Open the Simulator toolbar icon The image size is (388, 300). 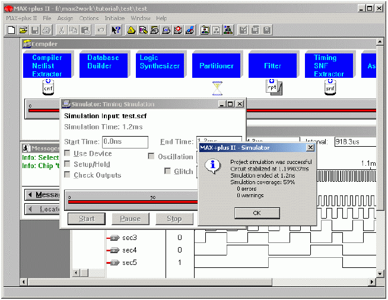(166, 30)
